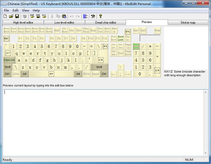
Task: Click the up arrow key
Action: click(120, 67)
